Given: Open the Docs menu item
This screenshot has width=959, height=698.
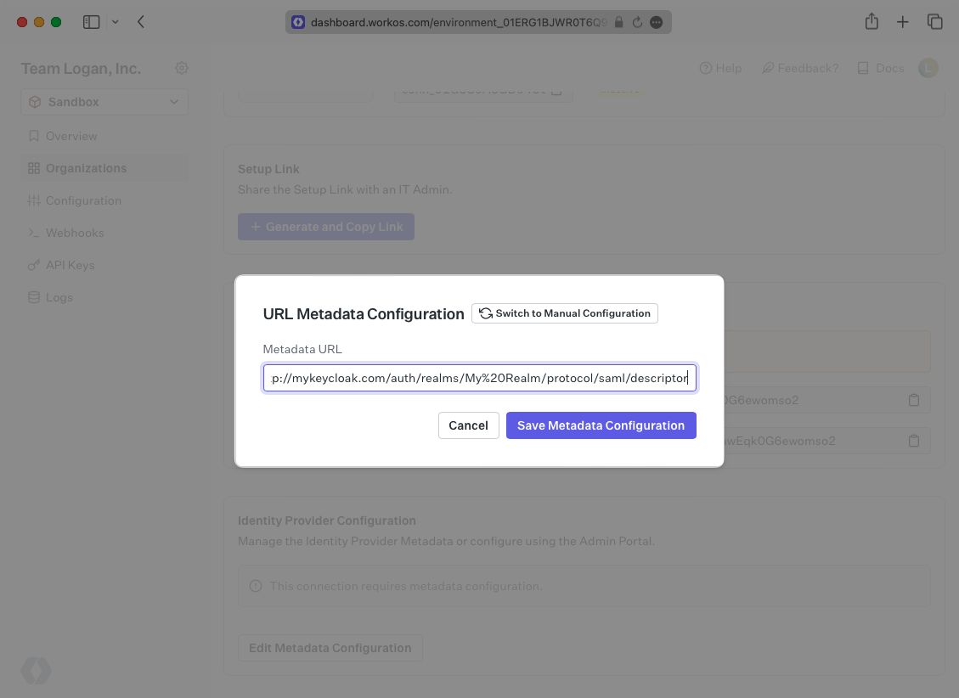Looking at the screenshot, I should click(881, 68).
